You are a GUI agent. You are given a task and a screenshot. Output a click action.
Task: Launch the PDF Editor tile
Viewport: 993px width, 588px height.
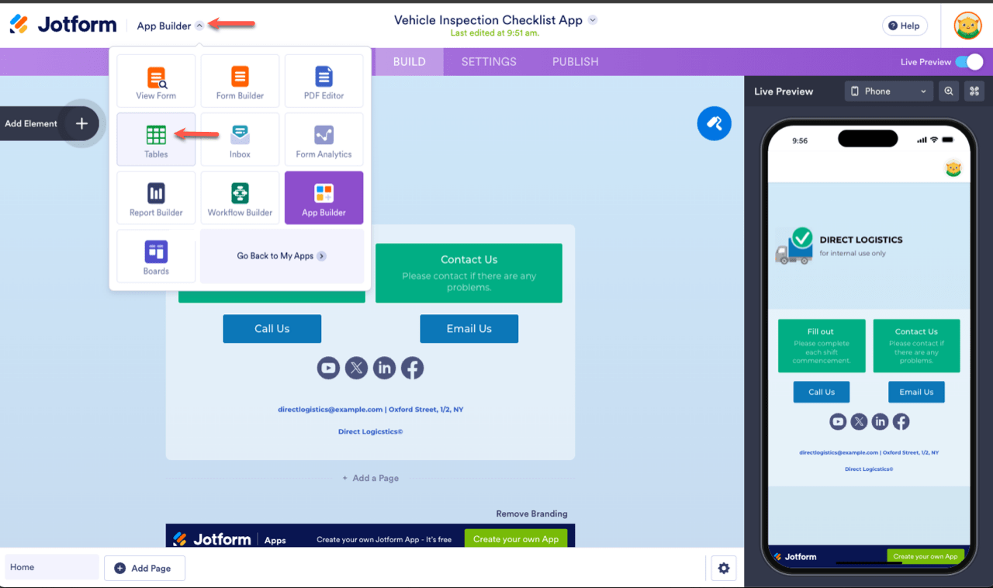[324, 81]
